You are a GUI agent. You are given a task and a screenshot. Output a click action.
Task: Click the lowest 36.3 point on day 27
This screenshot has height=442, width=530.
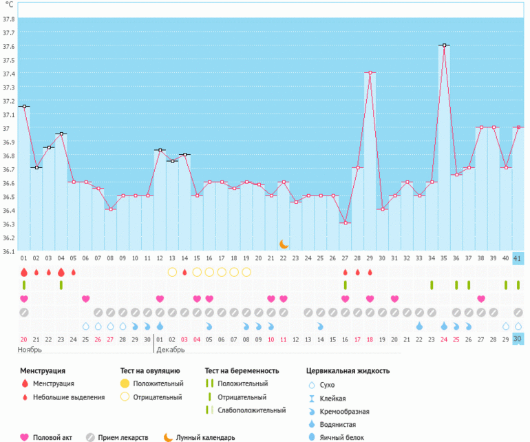pyautogui.click(x=346, y=223)
